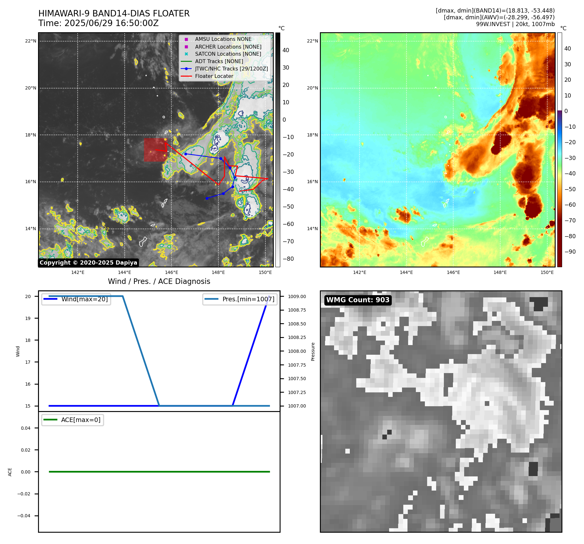Viewport: 584px width, 544px height.
Task: Click the red shaded floater box on map
Action: 155,150
